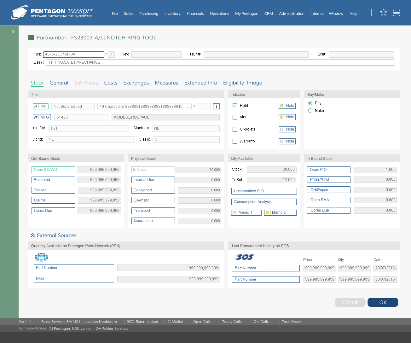Click the blue info icon in Title panel
This screenshot has height=343, width=411.
[x=216, y=107]
